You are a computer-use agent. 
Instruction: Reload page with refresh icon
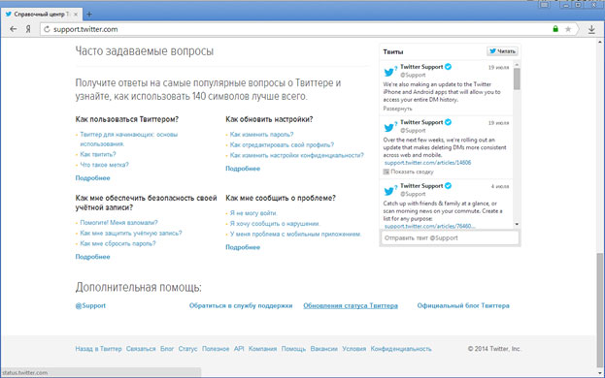tap(47, 29)
